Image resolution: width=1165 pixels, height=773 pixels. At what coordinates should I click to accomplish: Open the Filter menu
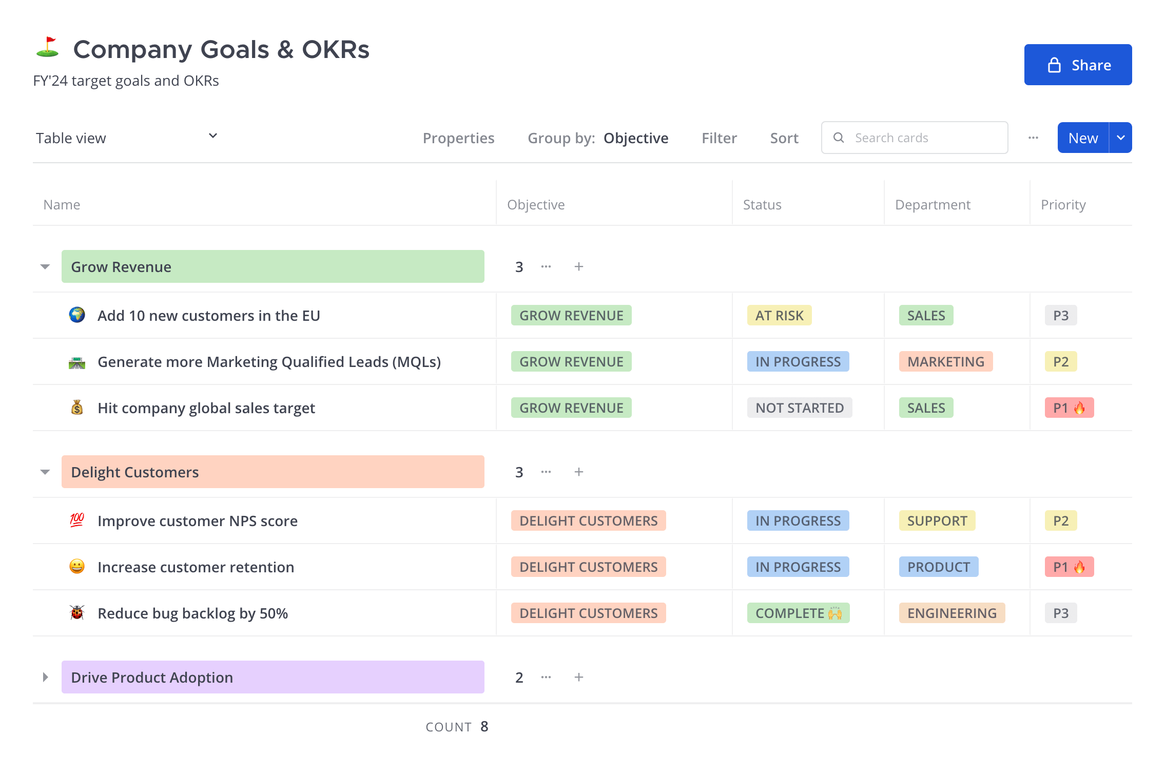(719, 138)
